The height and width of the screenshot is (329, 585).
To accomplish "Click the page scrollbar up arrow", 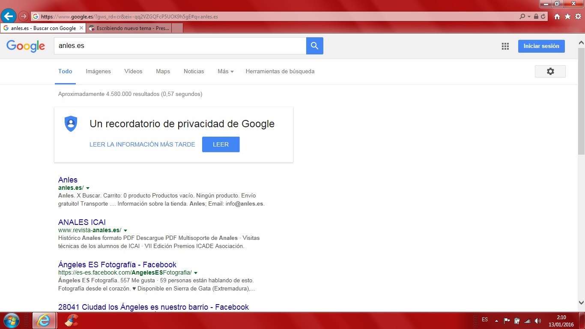I will click(581, 43).
